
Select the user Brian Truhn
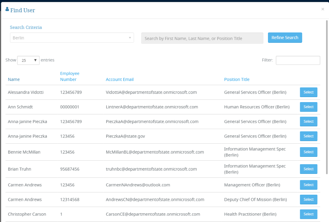click(308, 169)
